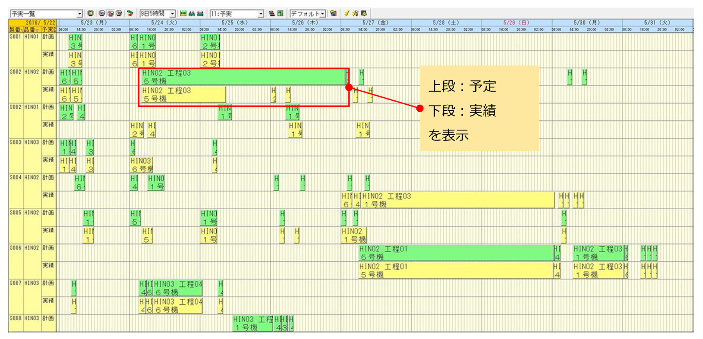Viewport: 703px width, 339px height.
Task: Click the 5/27 (金) date header
Action: (376, 23)
